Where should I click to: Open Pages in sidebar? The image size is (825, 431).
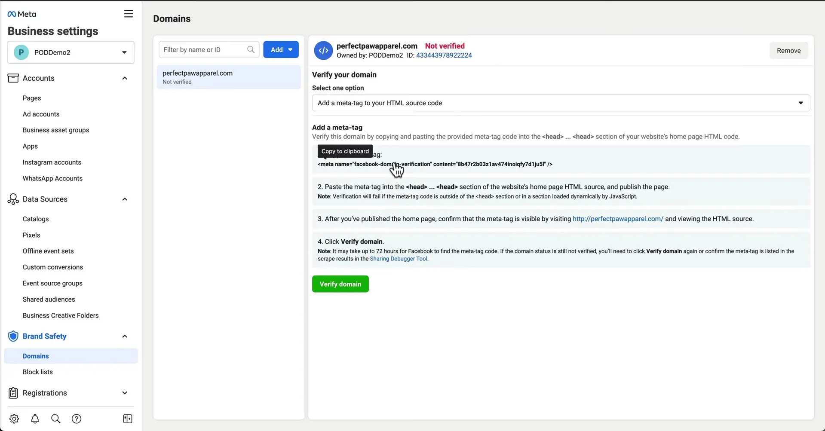(32, 98)
